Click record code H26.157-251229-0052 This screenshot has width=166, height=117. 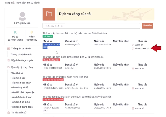(51, 109)
